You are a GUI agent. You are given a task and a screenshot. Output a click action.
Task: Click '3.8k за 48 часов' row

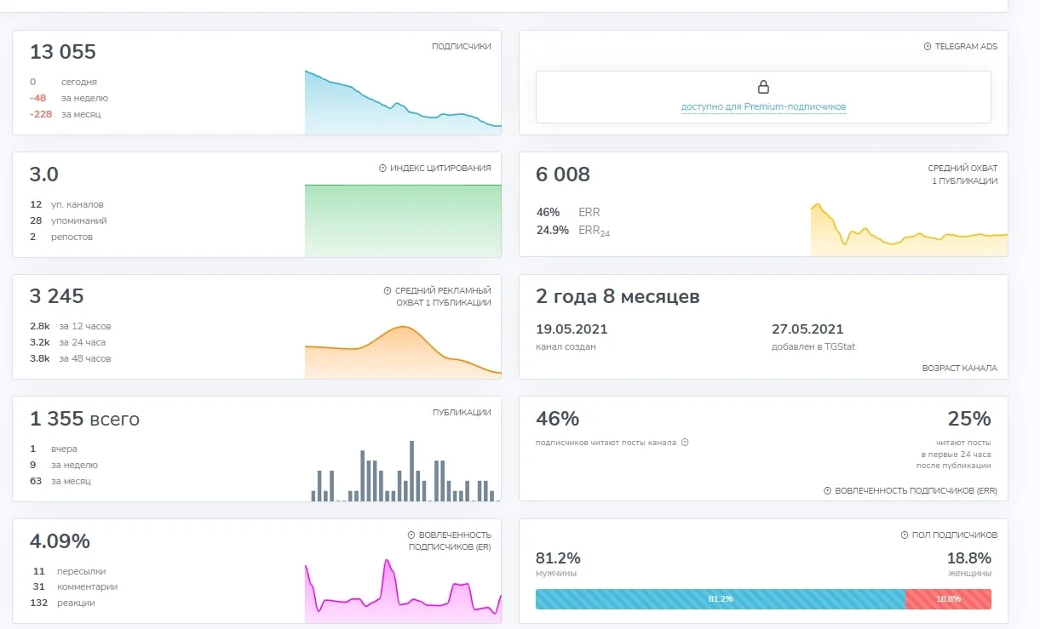(x=71, y=358)
